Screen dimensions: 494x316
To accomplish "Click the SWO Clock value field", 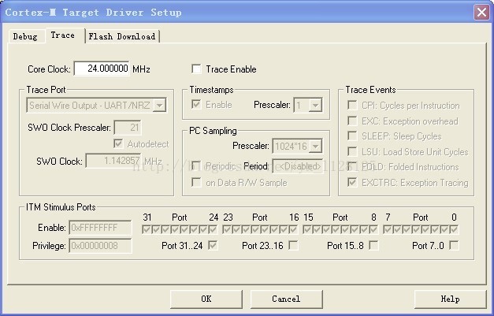I will tap(113, 161).
